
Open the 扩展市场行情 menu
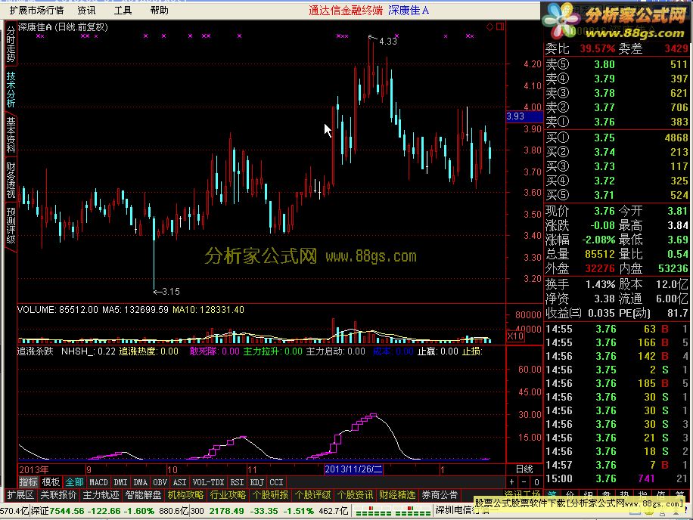pos(36,10)
